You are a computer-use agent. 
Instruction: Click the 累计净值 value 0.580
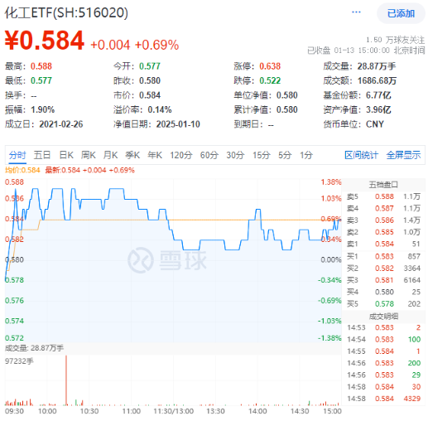[x=287, y=109]
